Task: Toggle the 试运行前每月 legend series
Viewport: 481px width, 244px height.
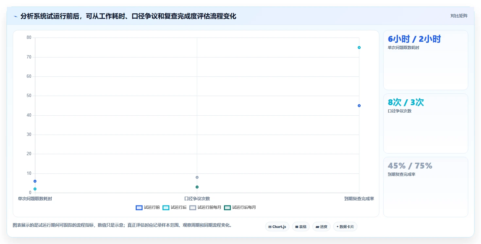Action: [x=205, y=207]
